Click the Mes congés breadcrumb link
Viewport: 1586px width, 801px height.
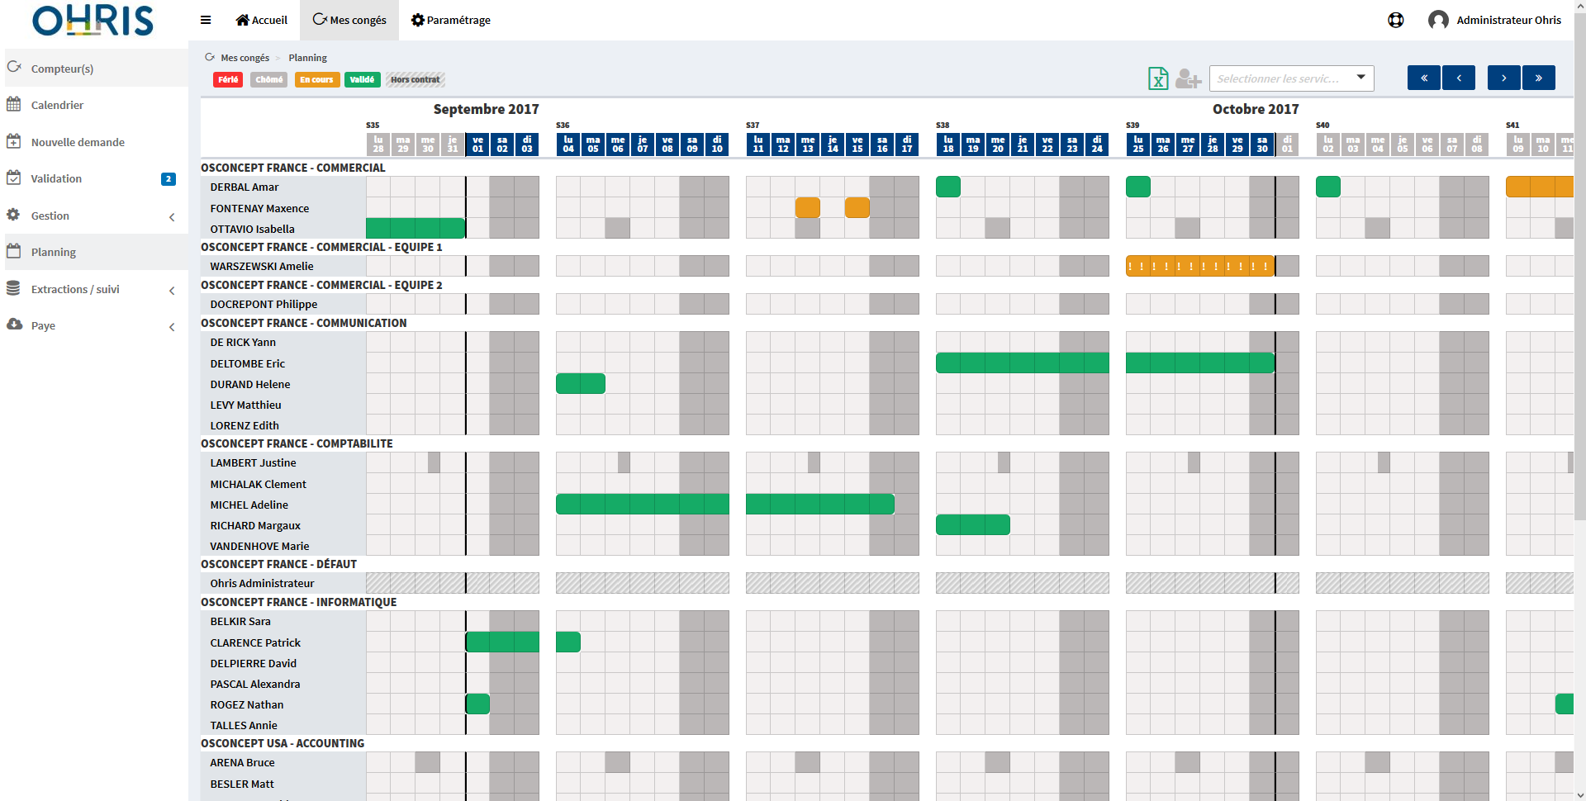[x=245, y=58]
